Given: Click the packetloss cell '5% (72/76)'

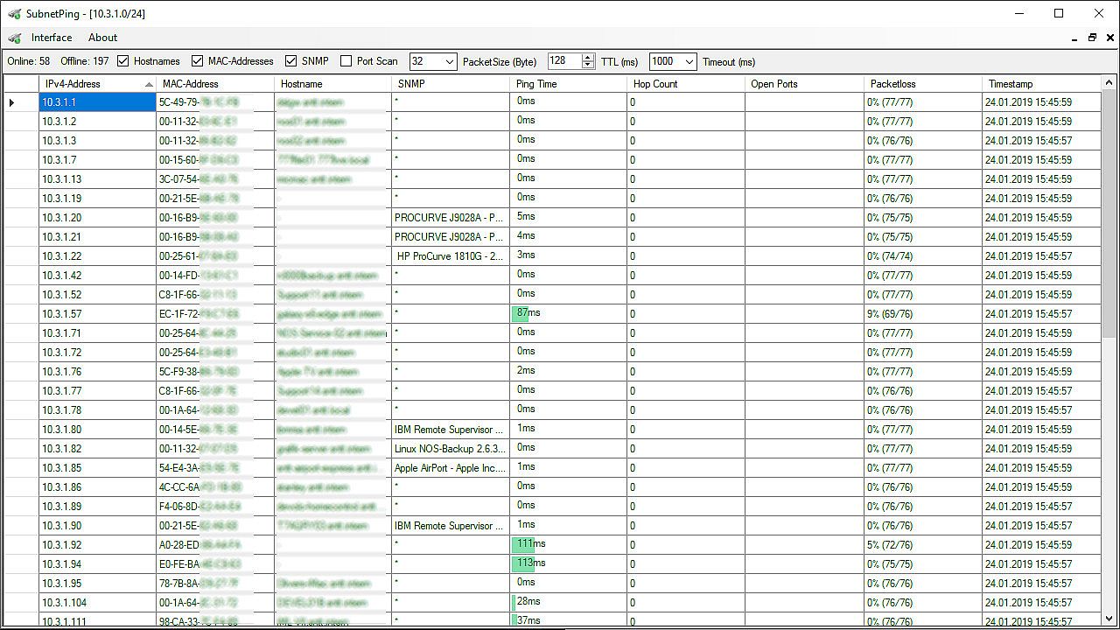Looking at the screenshot, I should [922, 545].
